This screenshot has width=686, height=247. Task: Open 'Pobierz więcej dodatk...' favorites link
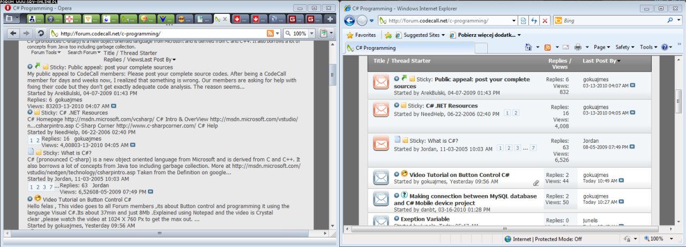pos(485,35)
